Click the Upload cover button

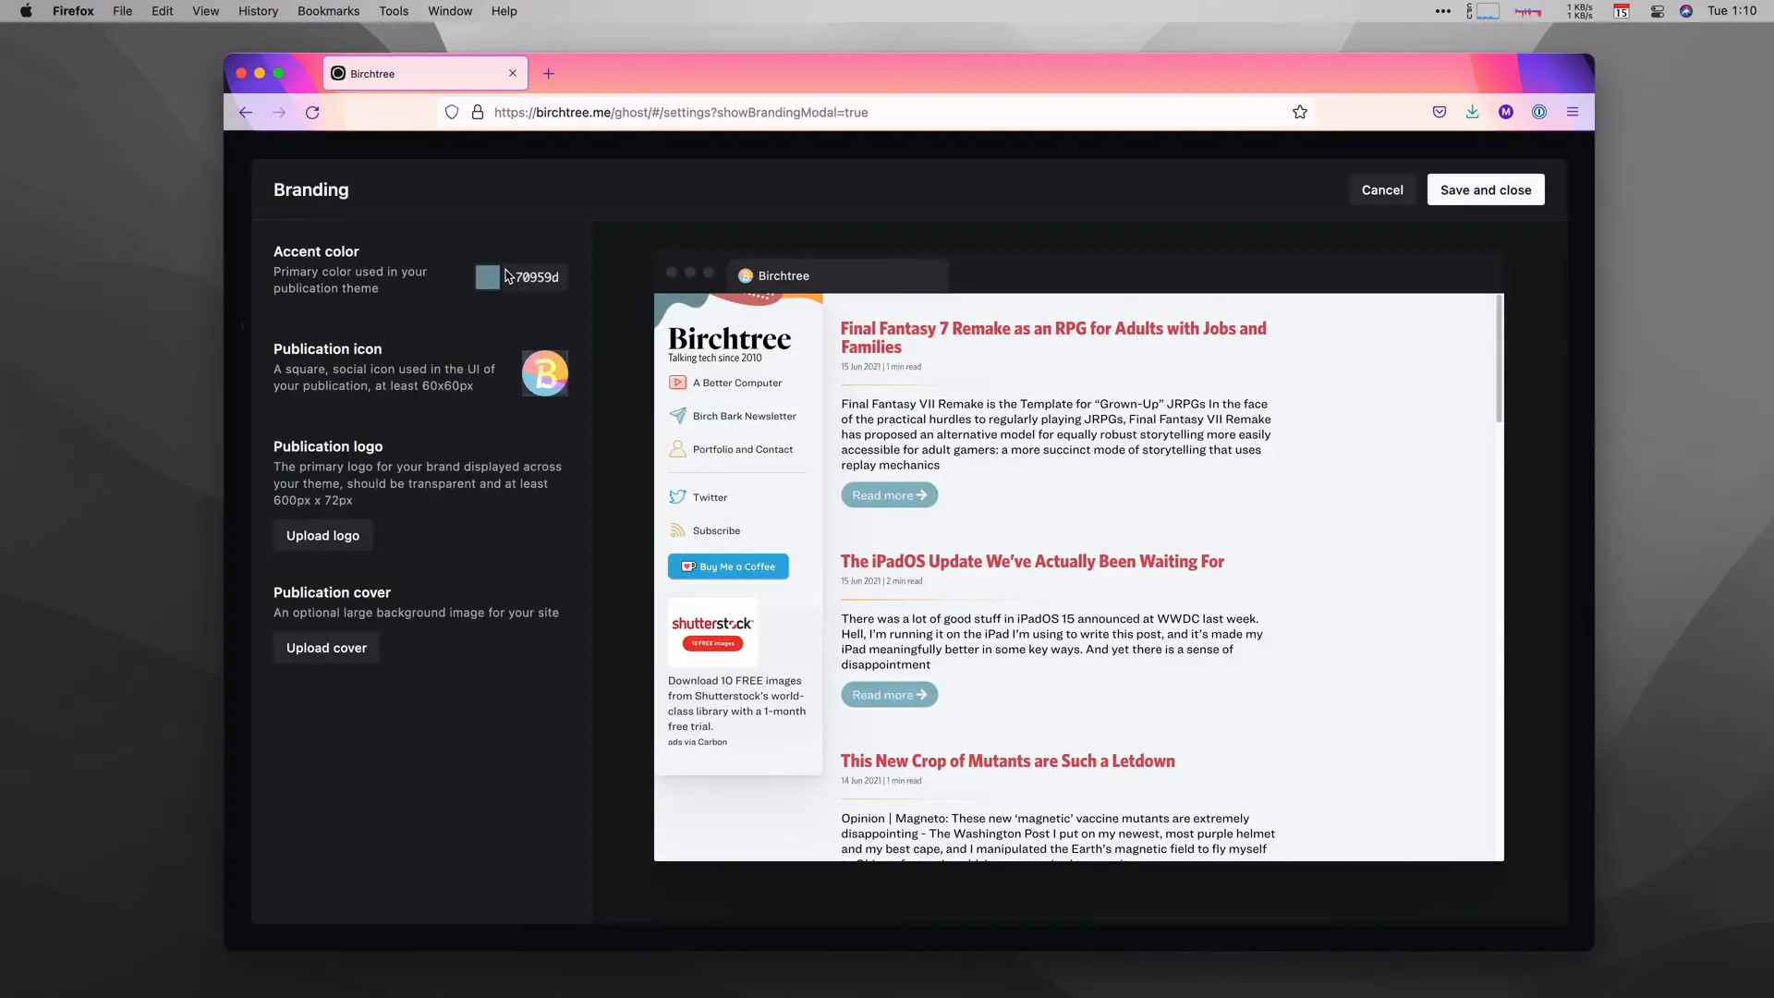pyautogui.click(x=326, y=648)
